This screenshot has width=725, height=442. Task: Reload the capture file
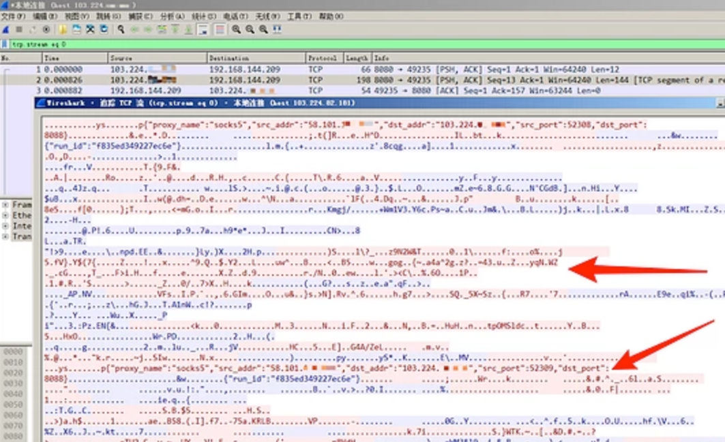click(x=104, y=29)
